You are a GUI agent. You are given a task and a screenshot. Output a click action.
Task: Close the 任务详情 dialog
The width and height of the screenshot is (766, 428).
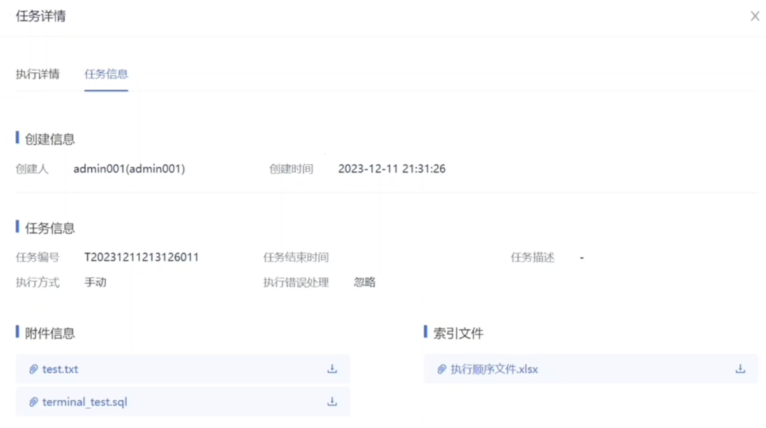pos(755,16)
